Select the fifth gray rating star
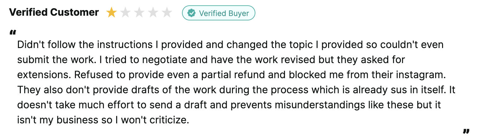478x140 pixels. [167, 13]
